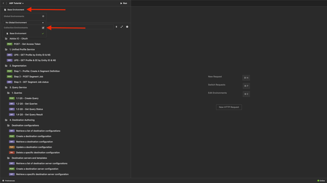Click POST badge of 1.1 QS - Create Query
The image size is (327, 183).
point(12,98)
